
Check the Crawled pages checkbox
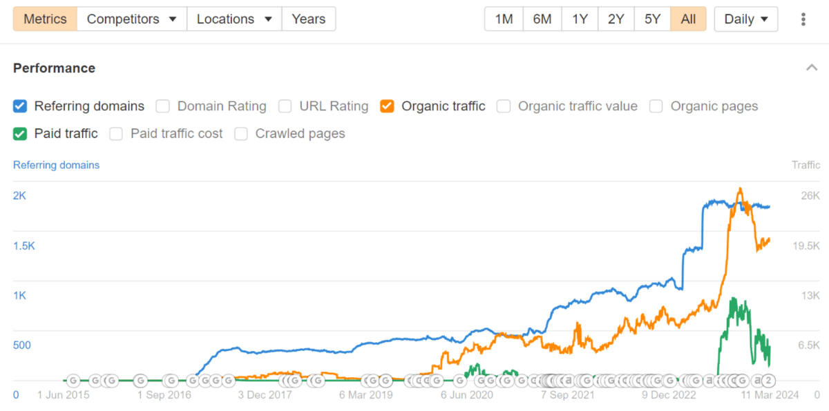pos(241,134)
